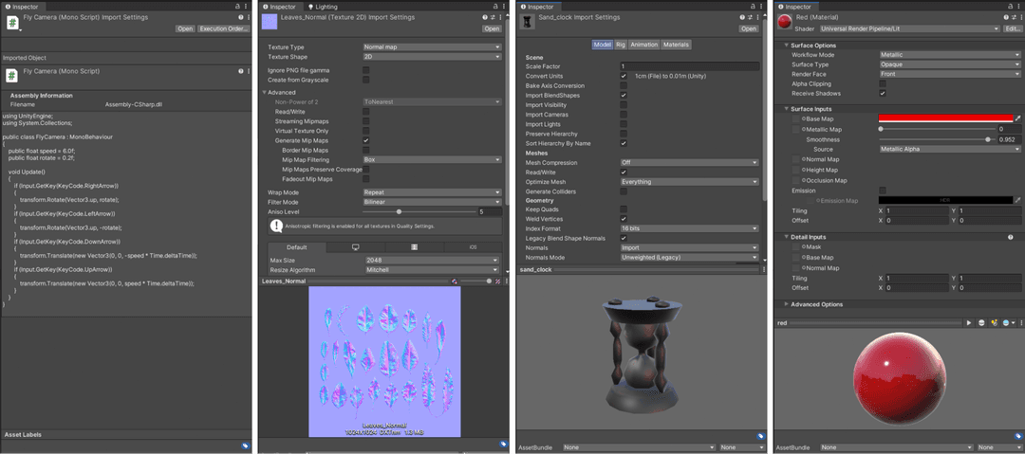This screenshot has width=1025, height=454.
Task: Select the Default platform tab in texture settings
Action: coord(297,247)
